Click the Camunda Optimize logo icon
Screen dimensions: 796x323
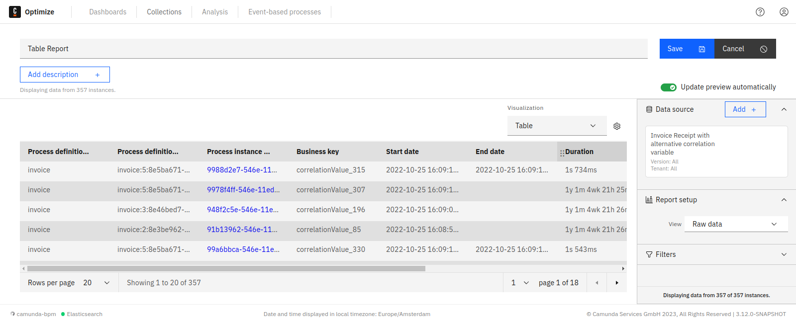15,12
